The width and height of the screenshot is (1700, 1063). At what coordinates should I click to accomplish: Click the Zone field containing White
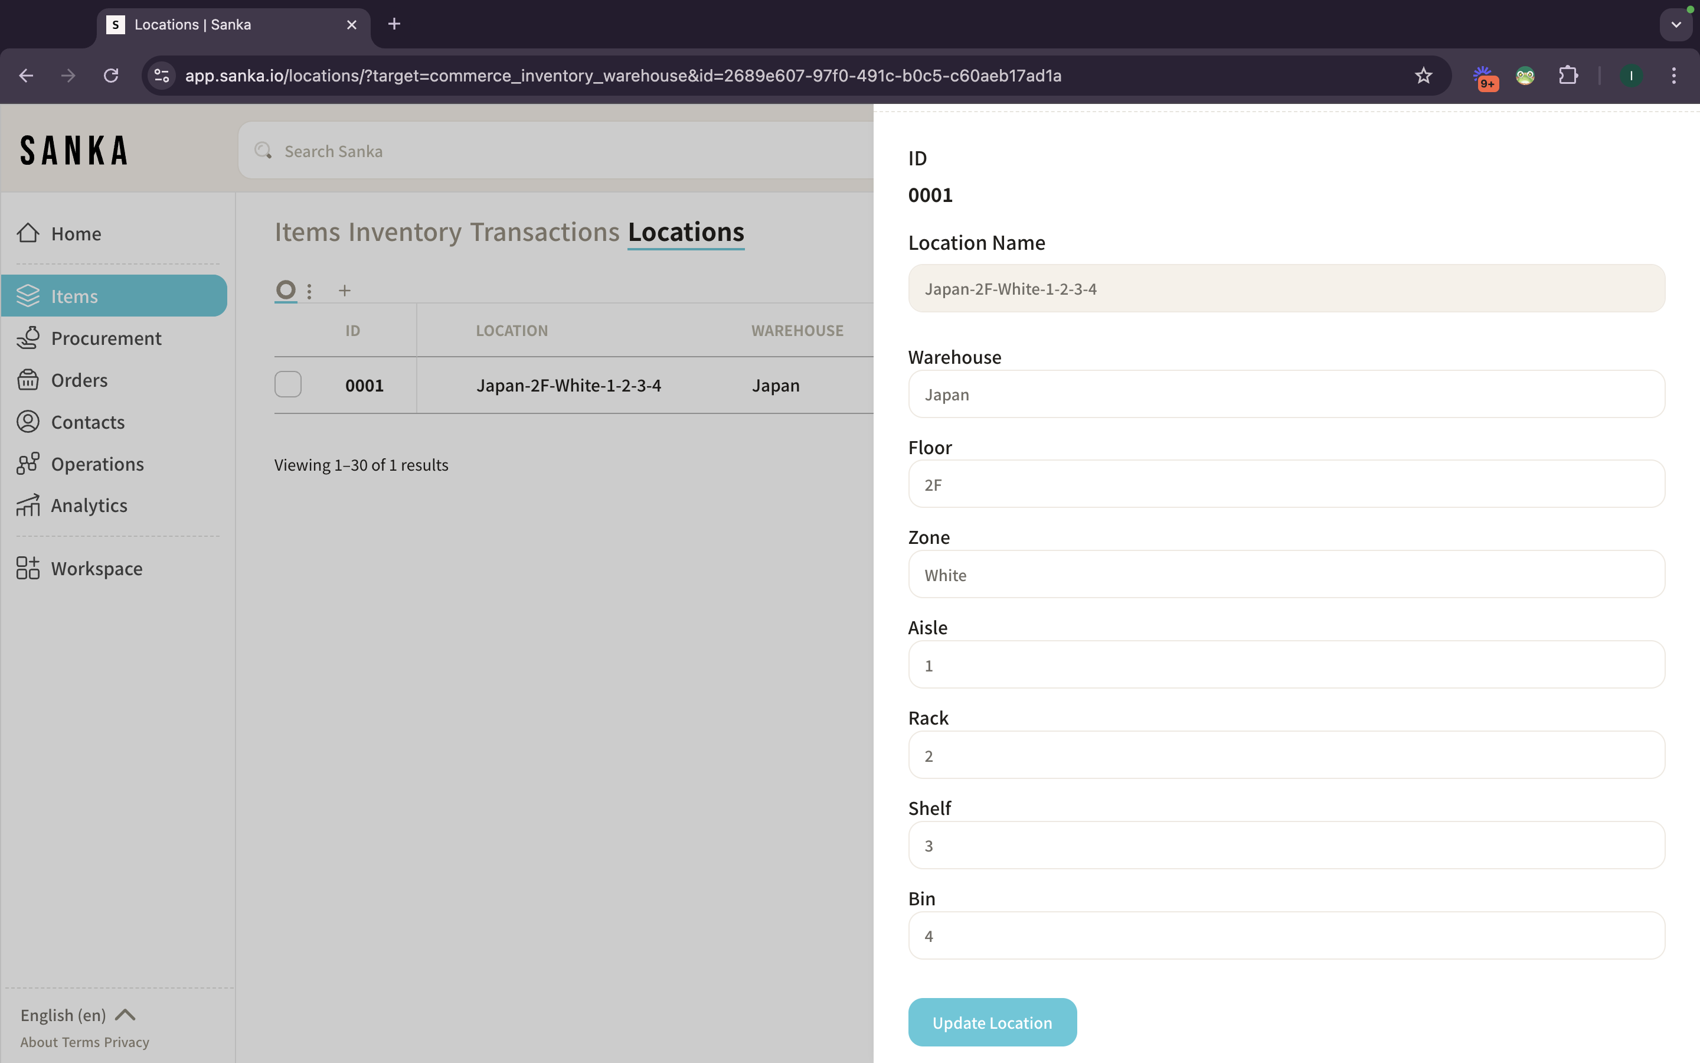[x=1286, y=575]
